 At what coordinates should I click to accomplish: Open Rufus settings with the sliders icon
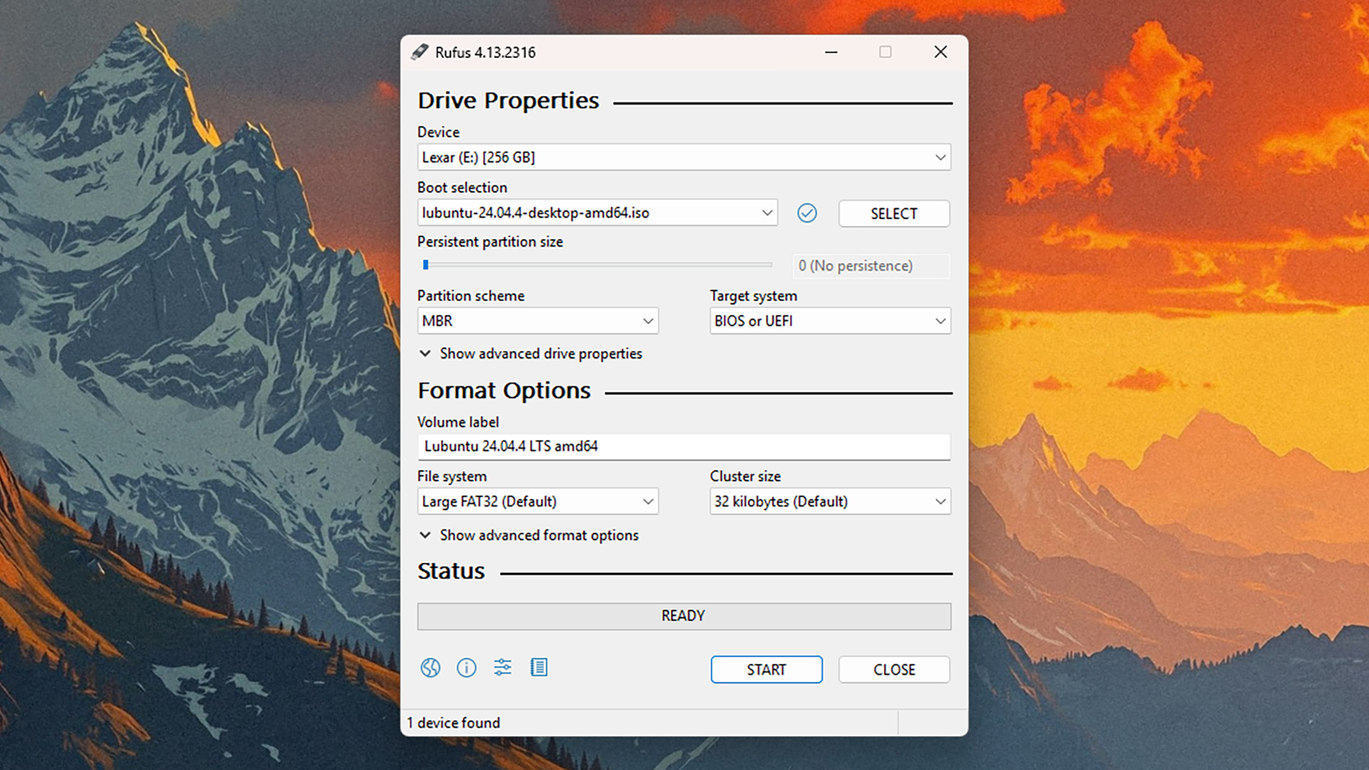(502, 667)
